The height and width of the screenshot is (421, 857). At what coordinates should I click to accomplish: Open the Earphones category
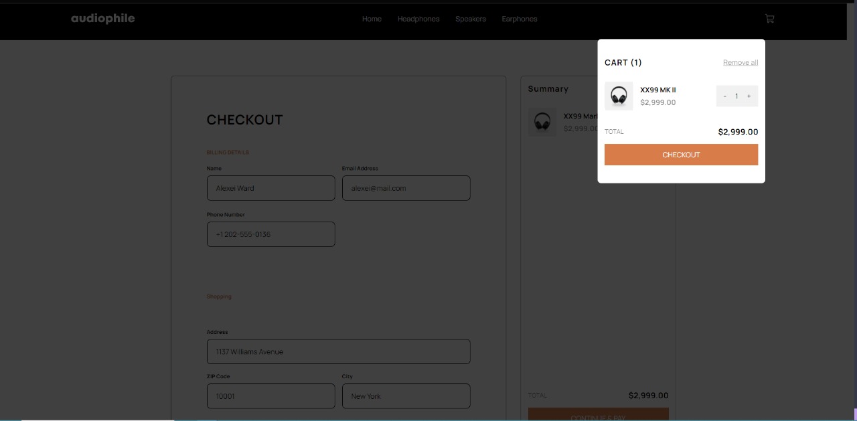[520, 19]
